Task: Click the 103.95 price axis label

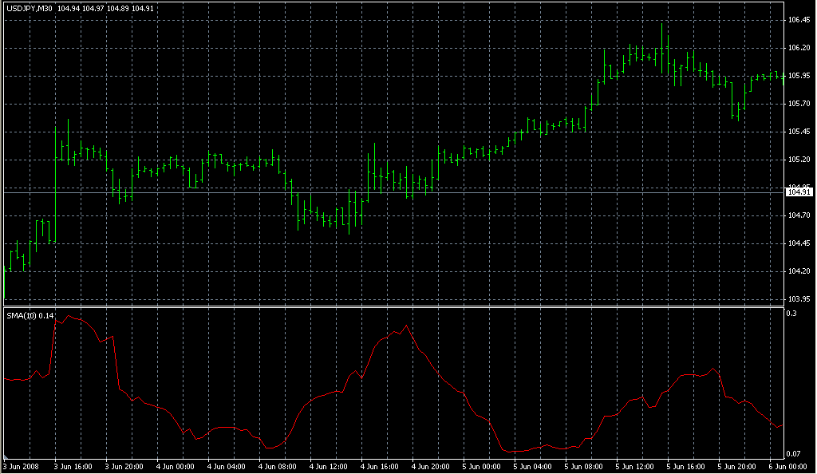Action: pyautogui.click(x=799, y=299)
